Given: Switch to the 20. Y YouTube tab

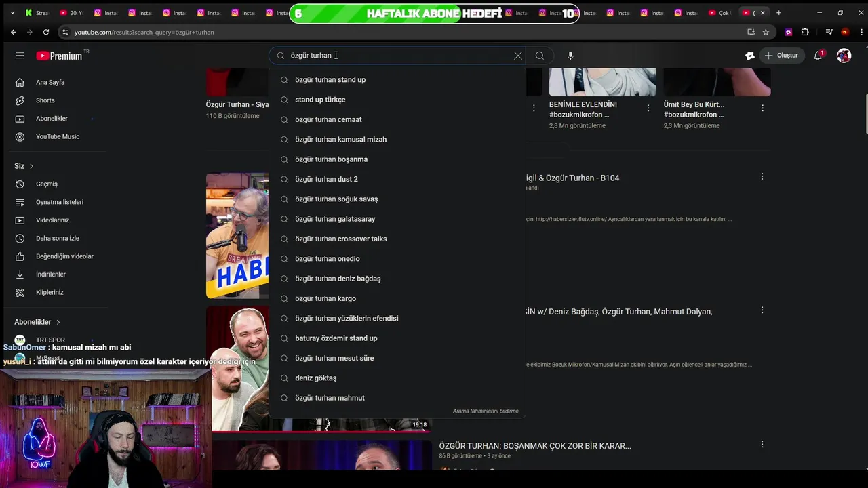Looking at the screenshot, I should pos(71,13).
